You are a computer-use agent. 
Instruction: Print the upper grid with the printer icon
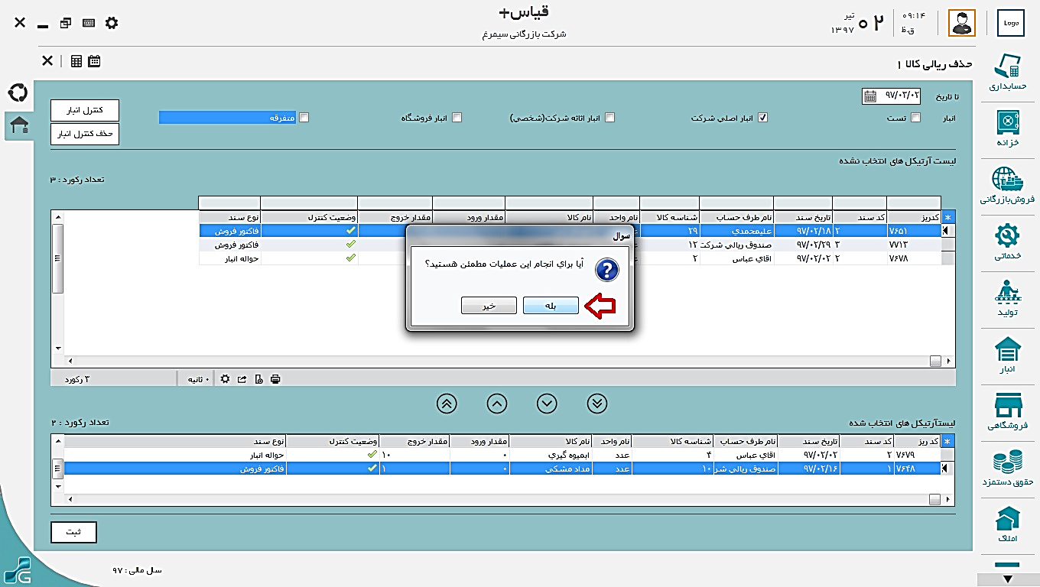click(275, 378)
